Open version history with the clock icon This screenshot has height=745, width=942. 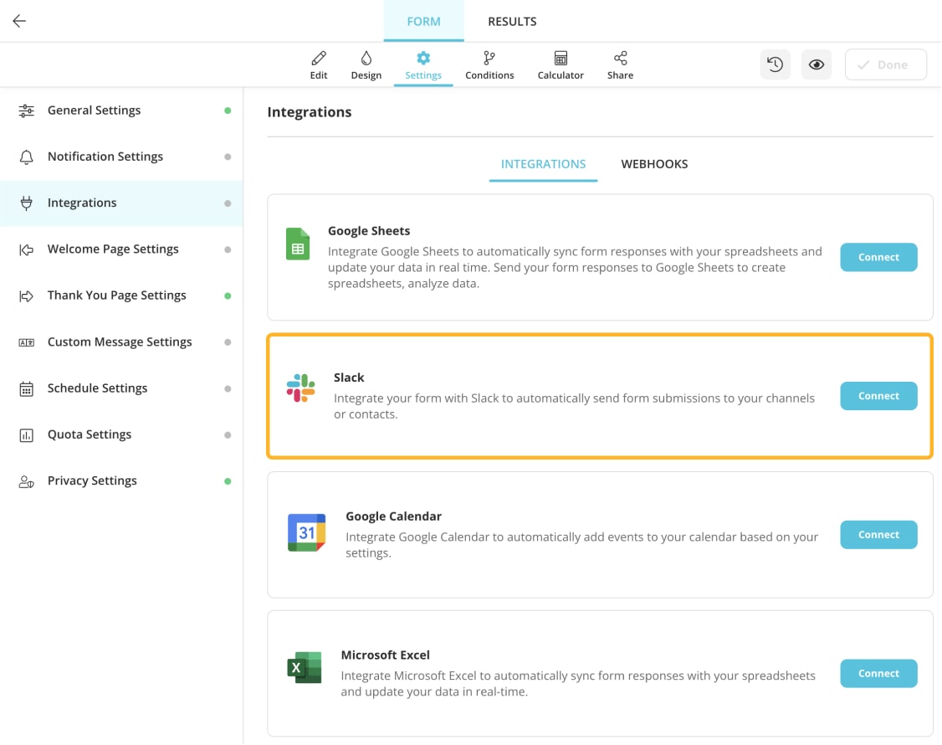click(x=775, y=64)
